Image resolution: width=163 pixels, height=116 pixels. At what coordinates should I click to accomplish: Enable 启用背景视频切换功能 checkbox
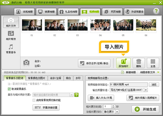[x=34, y=100]
